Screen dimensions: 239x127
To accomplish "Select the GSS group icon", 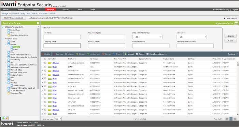I will [9, 33].
